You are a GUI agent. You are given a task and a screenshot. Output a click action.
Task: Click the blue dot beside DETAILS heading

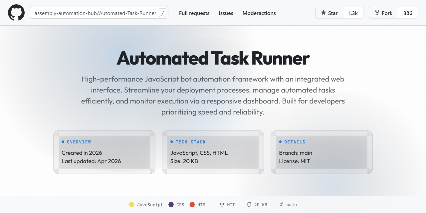click(280, 142)
